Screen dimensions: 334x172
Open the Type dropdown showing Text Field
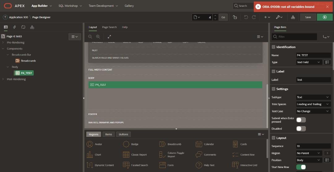click(309, 62)
